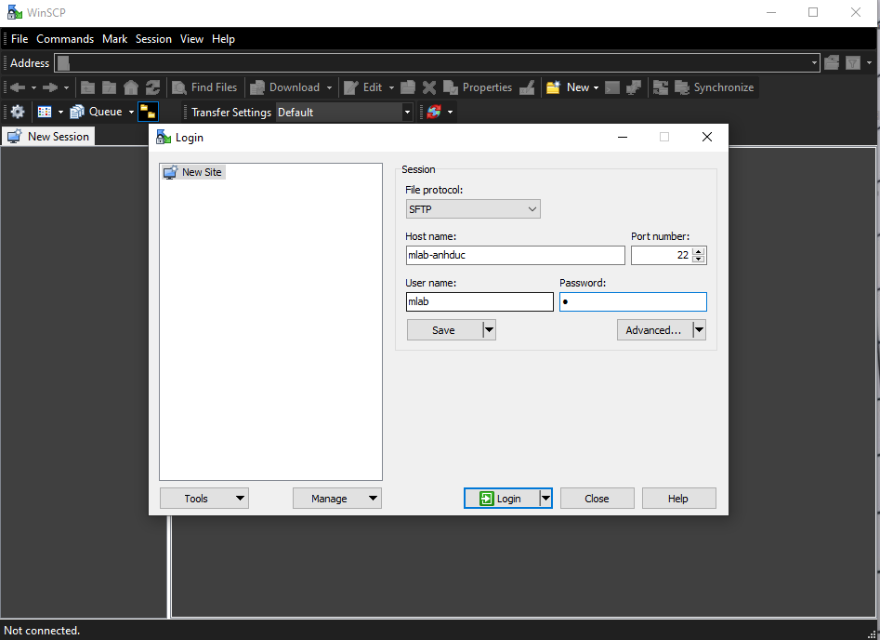880x640 pixels.
Task: Open Properties from the toolbar
Action: (478, 87)
